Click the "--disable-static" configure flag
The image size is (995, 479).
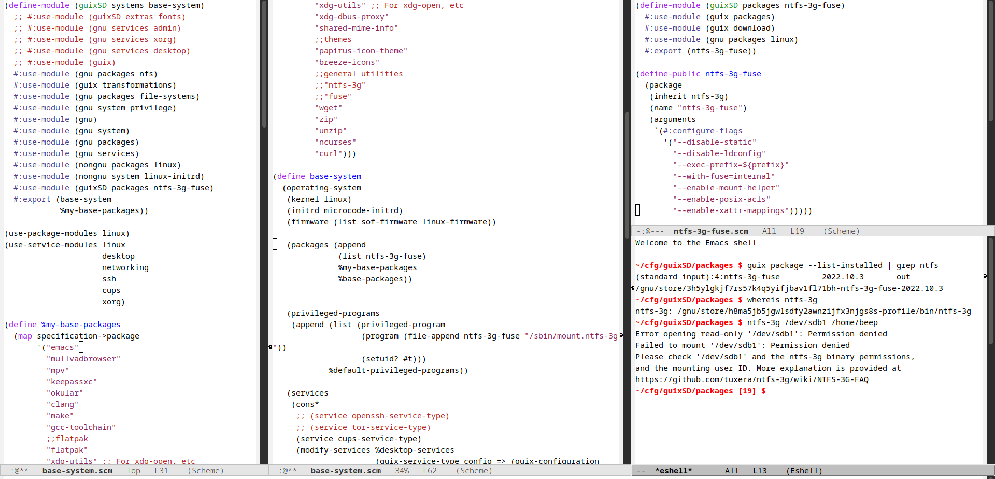715,142
